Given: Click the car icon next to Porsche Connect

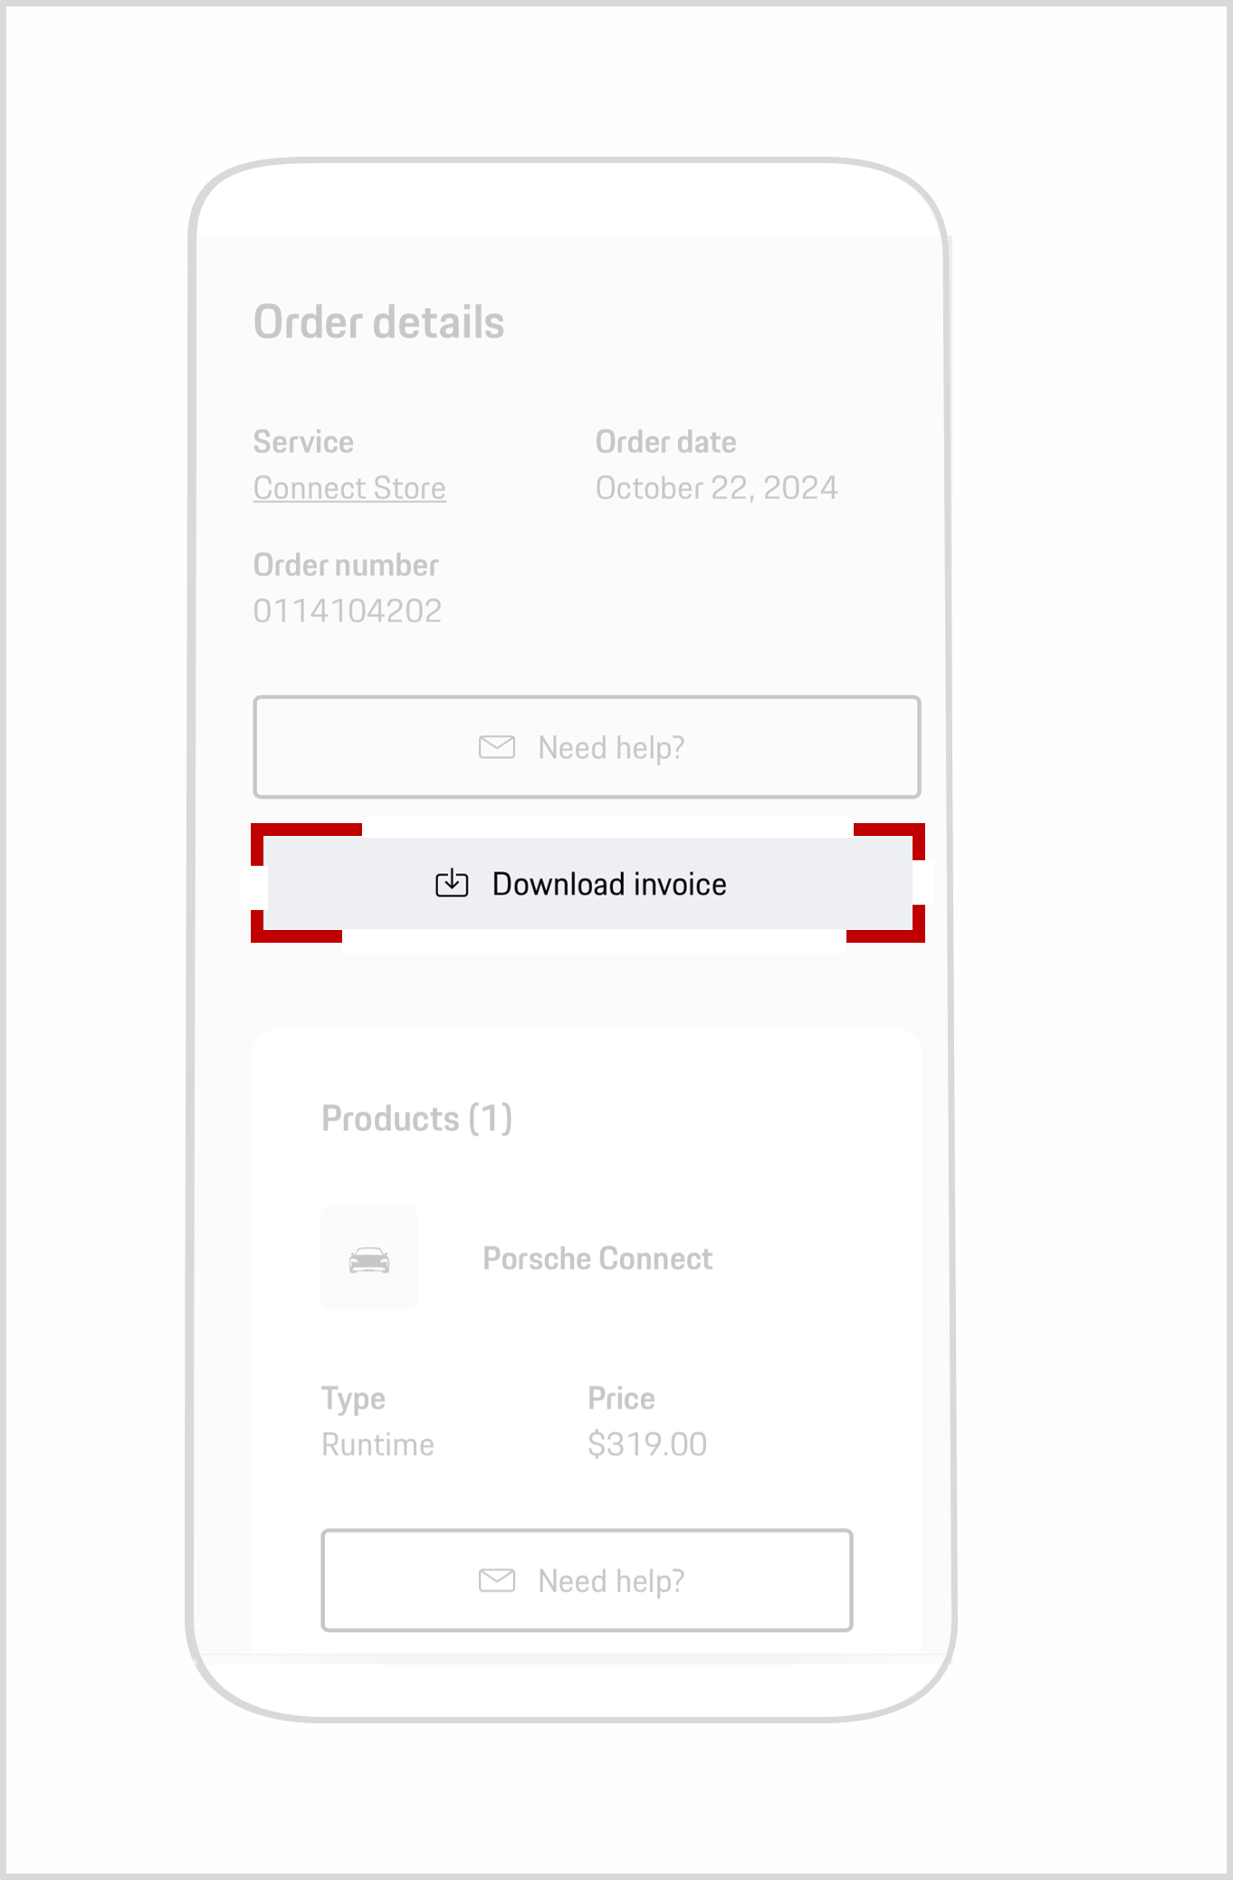Looking at the screenshot, I should pos(369,1259).
